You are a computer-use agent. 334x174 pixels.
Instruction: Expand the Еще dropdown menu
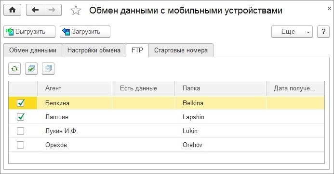[292, 32]
